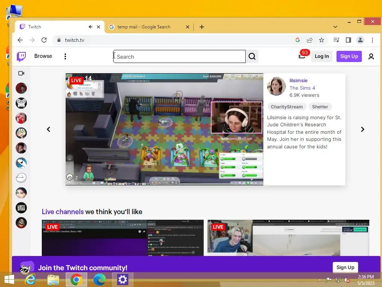
Task: Click the share page icon
Action: click(310, 40)
